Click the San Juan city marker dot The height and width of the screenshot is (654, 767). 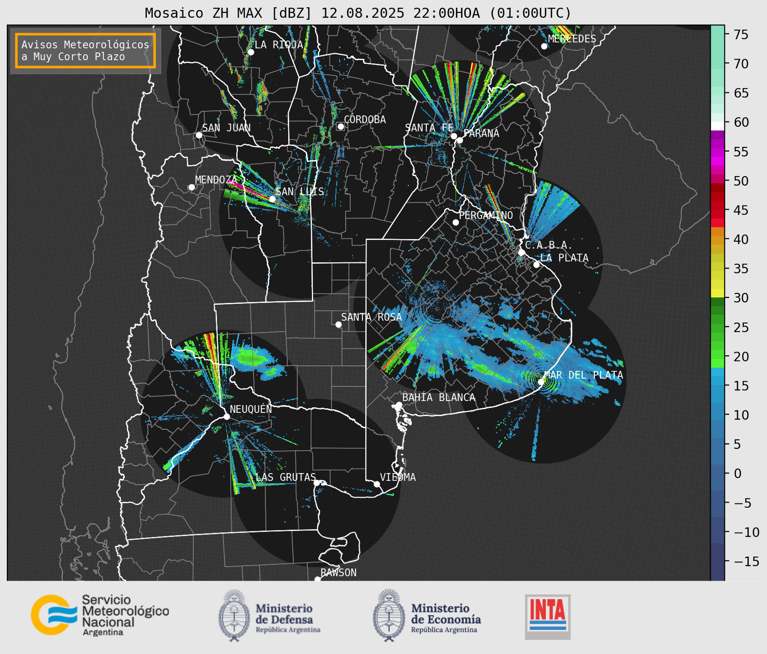coord(199,135)
